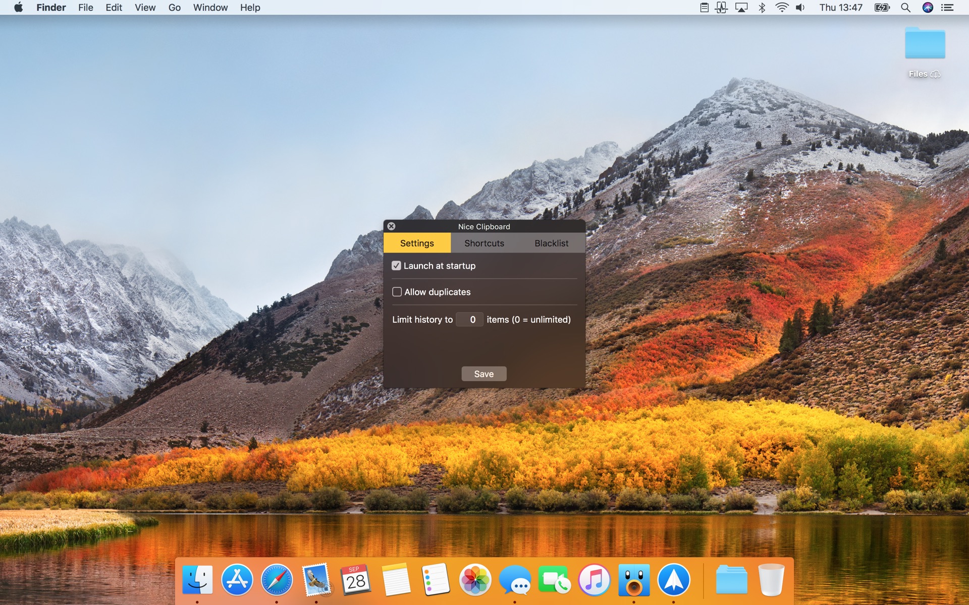Image resolution: width=969 pixels, height=605 pixels.
Task: Enable Allow duplicates checkbox
Action: (396, 291)
